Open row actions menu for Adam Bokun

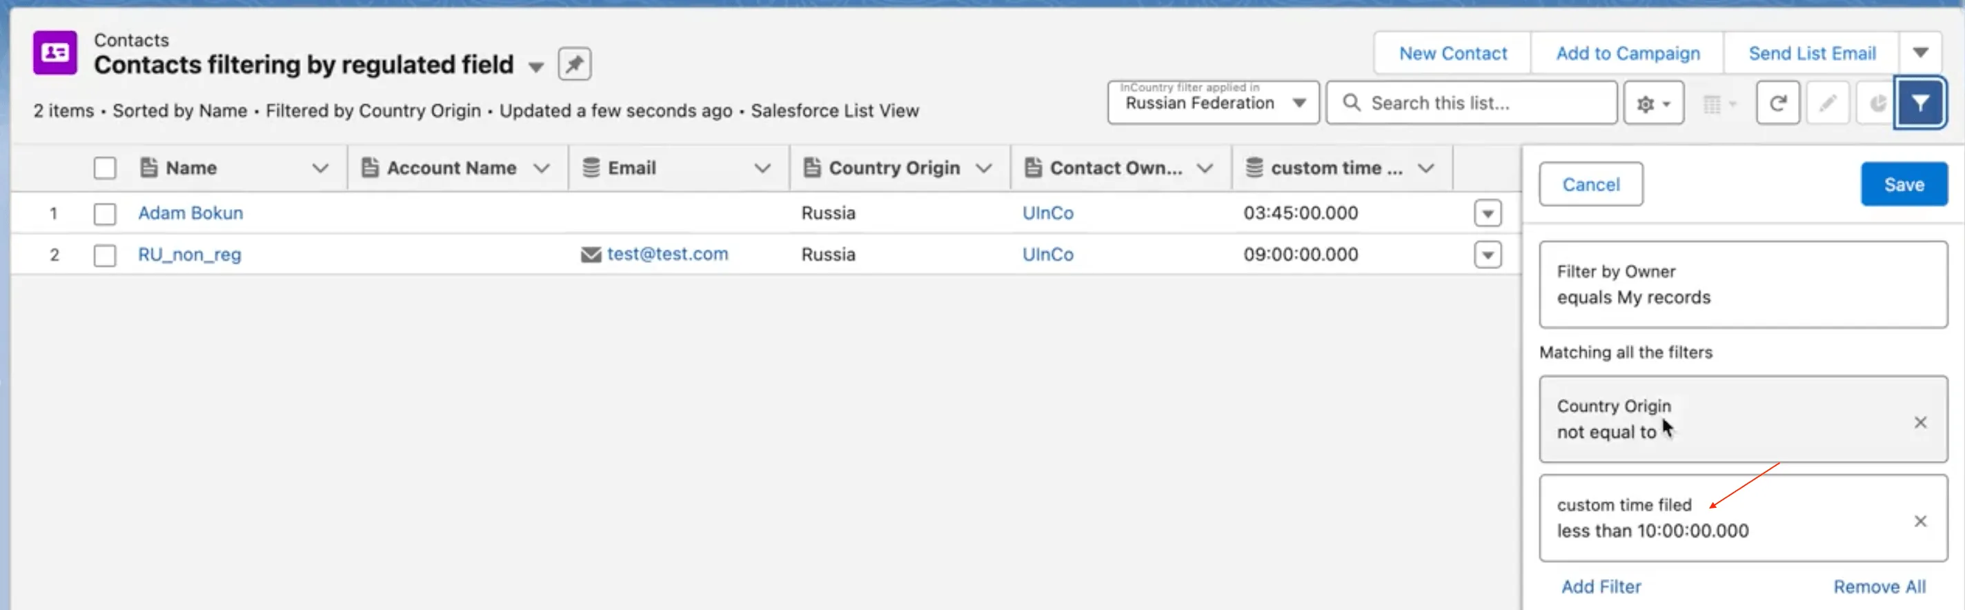pyautogui.click(x=1487, y=213)
